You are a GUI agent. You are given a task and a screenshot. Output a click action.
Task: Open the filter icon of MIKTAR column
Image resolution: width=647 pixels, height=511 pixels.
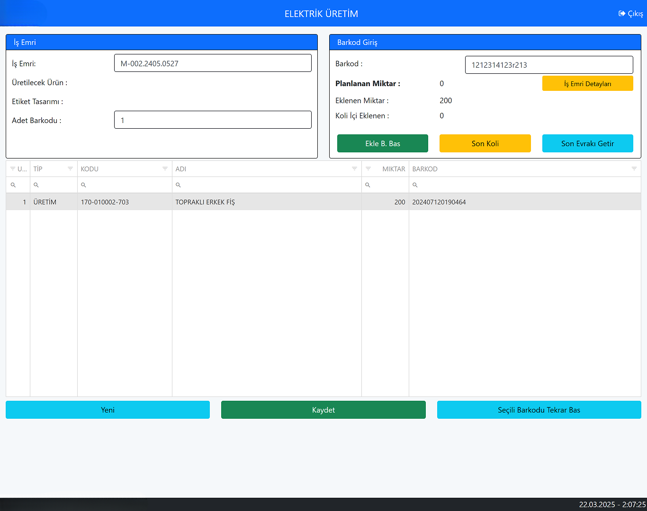coord(368,169)
